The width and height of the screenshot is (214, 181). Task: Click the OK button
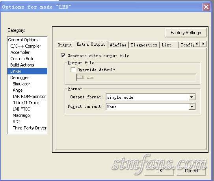point(159,171)
